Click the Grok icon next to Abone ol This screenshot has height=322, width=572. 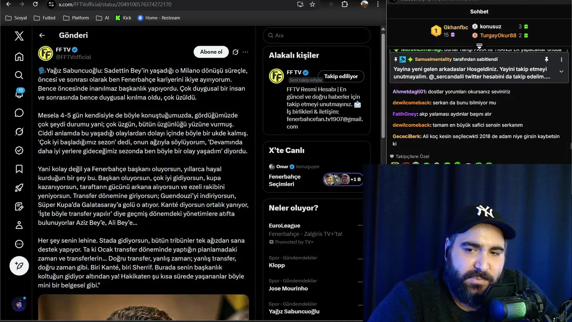tap(236, 52)
